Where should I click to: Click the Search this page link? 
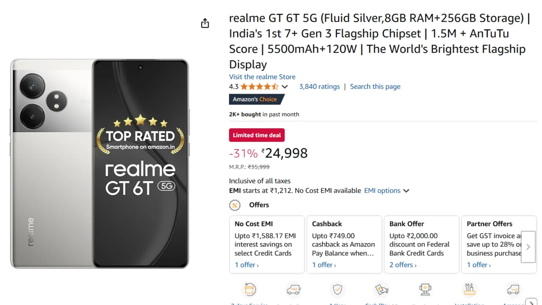pyautogui.click(x=375, y=86)
